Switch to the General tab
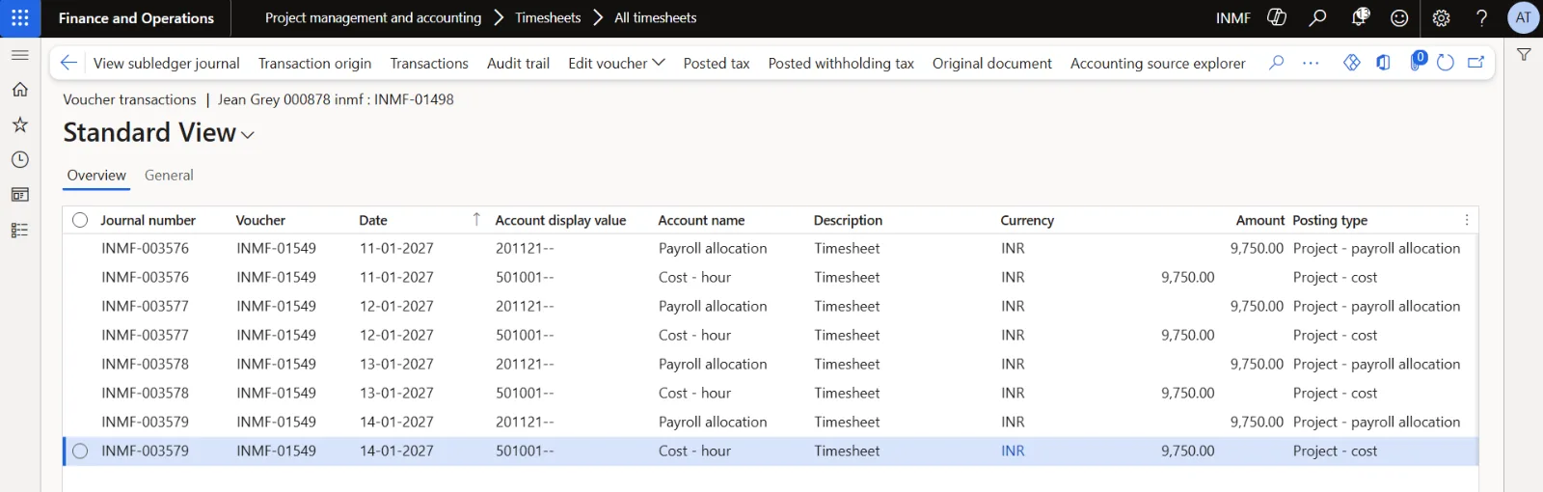1543x492 pixels. coord(169,176)
